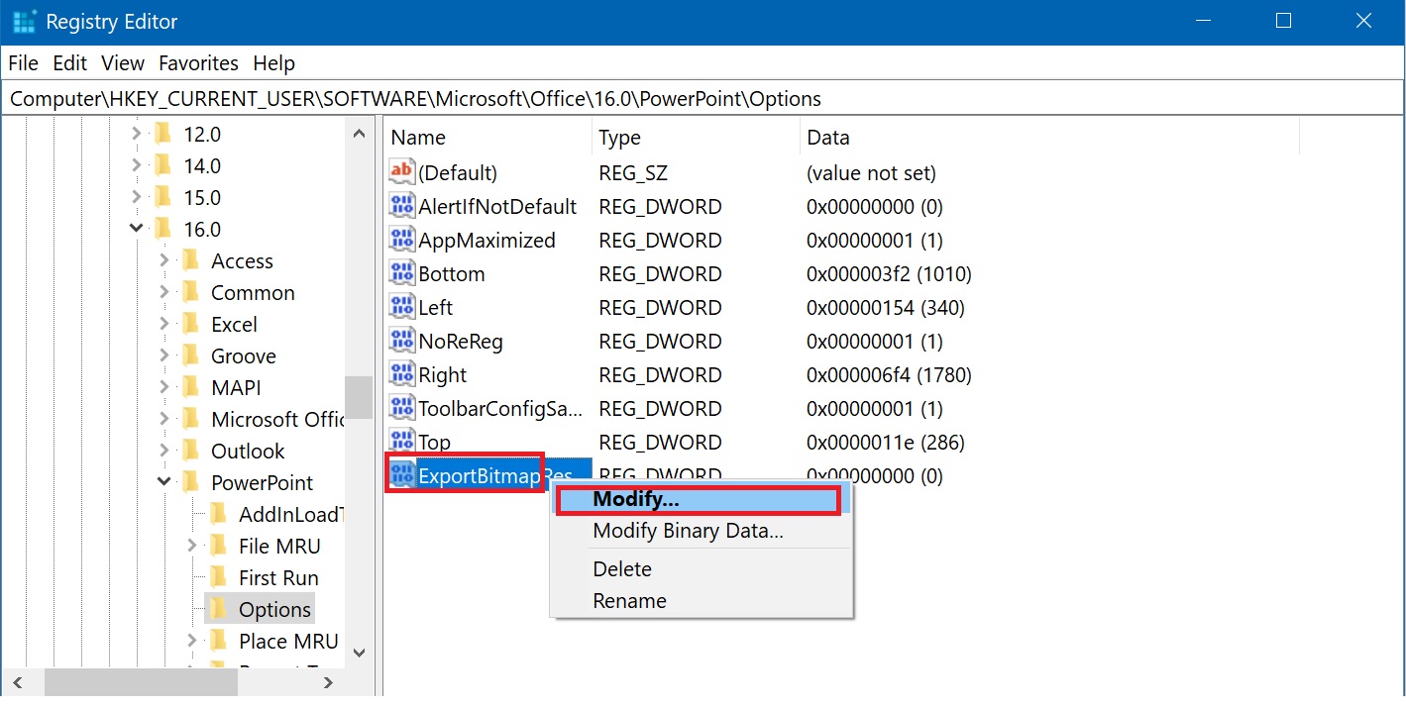
Task: Select the Bottom DWORD value icon
Action: pos(401,273)
